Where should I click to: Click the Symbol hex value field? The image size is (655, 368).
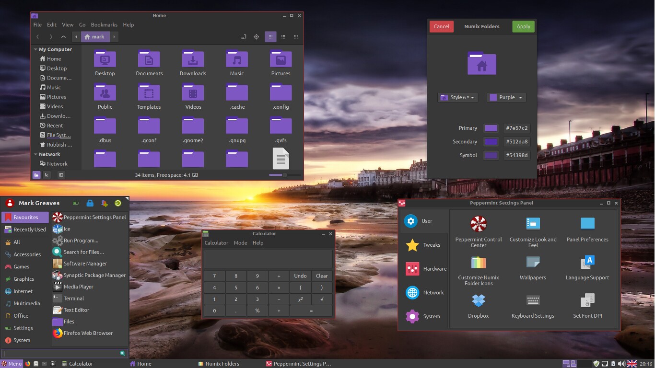coord(517,155)
